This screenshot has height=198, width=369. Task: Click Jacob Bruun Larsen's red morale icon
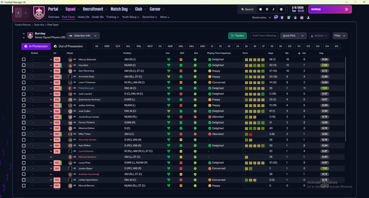(x=195, y=117)
